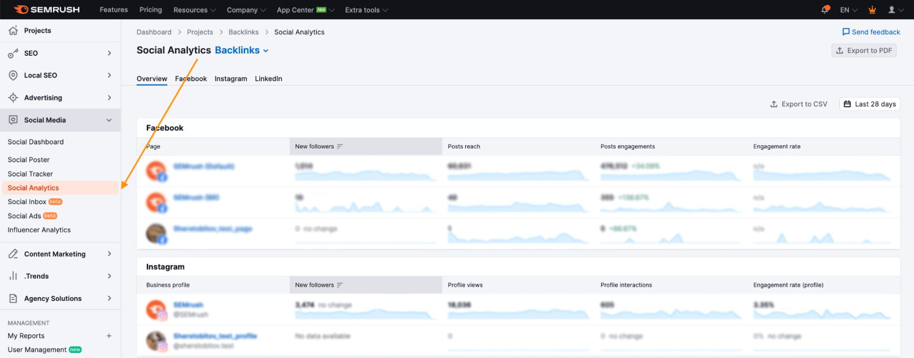Open the Features menu item
Viewport: 914px width, 358px height.
(114, 10)
